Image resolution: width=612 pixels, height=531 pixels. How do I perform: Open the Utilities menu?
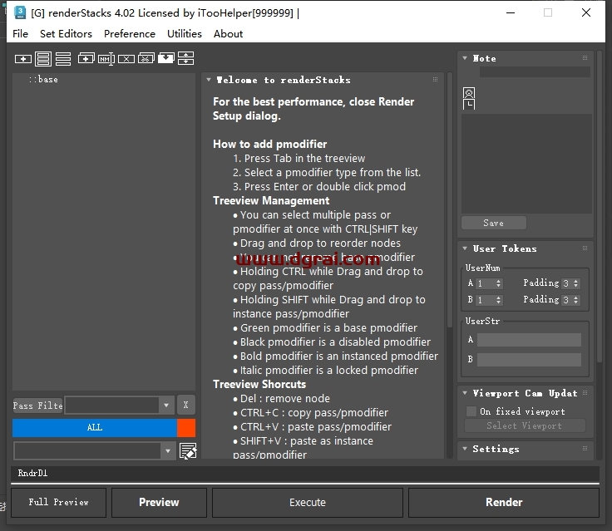pyautogui.click(x=185, y=34)
